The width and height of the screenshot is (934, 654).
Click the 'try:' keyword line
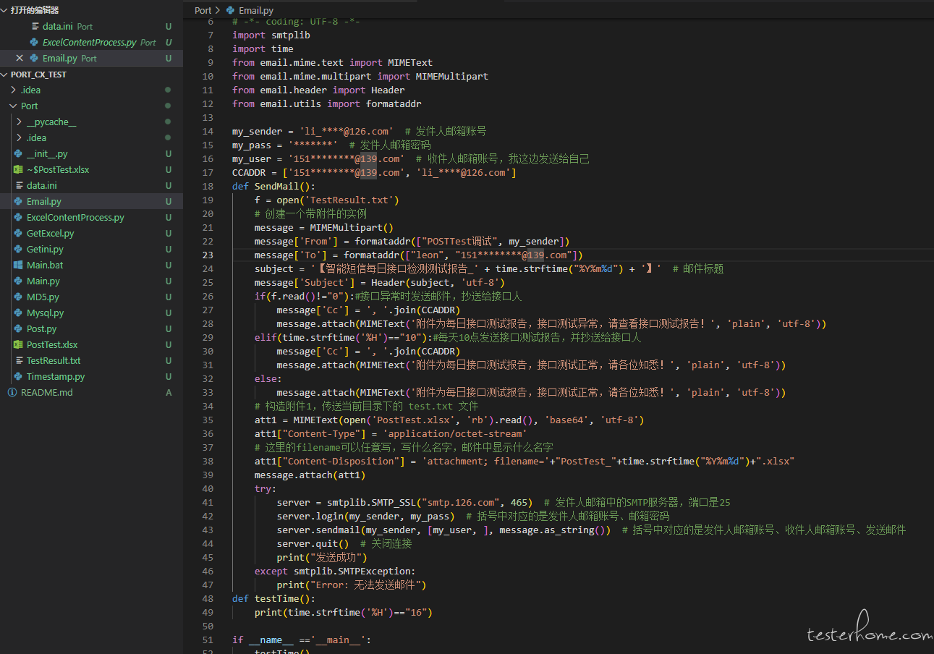[266, 489]
